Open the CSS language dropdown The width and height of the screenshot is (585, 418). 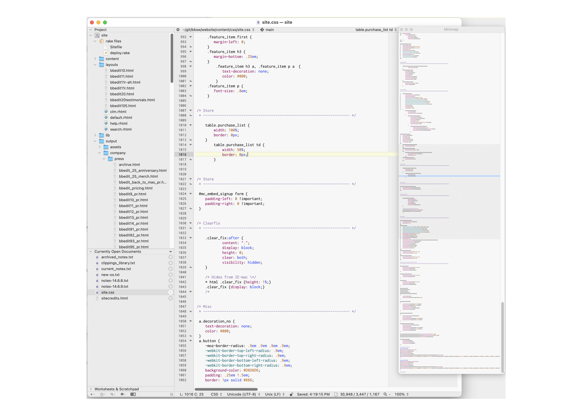216,394
